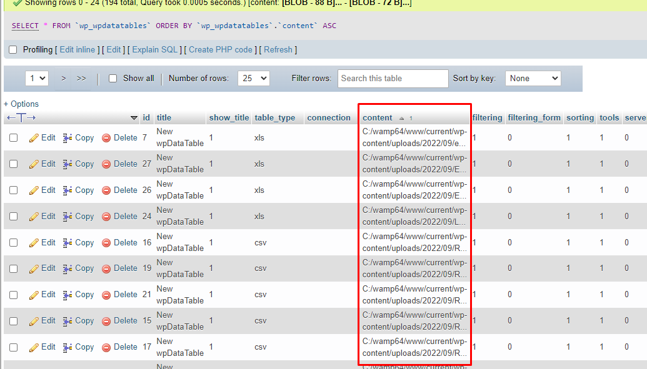Select the row checkbox for id 26

[14, 190]
